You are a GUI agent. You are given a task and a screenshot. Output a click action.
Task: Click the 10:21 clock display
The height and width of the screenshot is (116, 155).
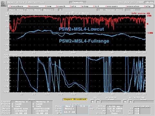149,2
